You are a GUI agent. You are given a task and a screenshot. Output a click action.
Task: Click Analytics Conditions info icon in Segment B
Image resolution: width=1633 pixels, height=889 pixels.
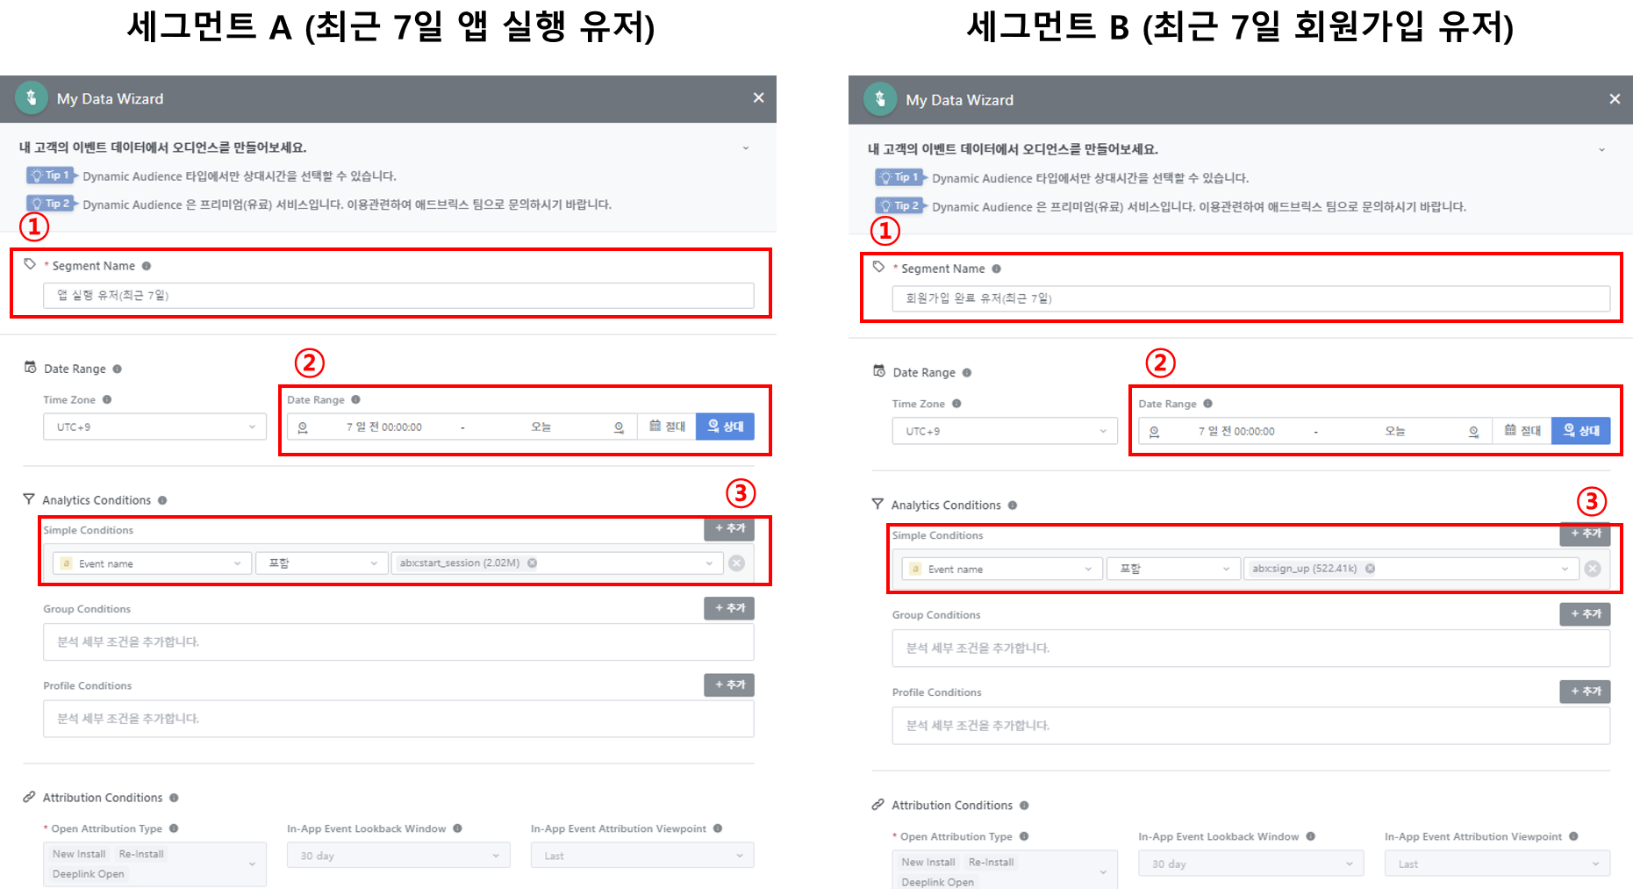coord(1012,505)
